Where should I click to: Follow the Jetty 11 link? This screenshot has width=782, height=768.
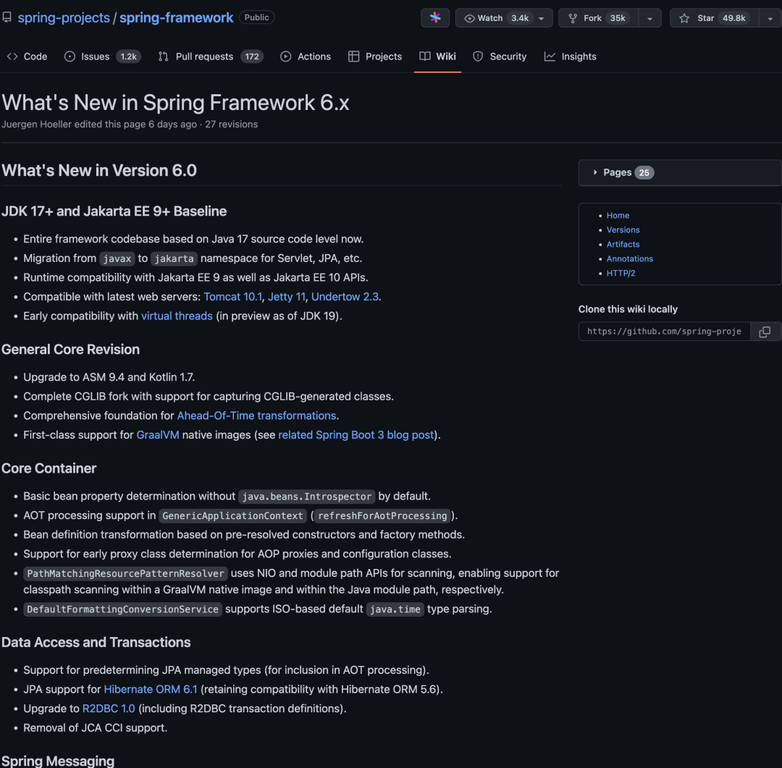point(287,297)
